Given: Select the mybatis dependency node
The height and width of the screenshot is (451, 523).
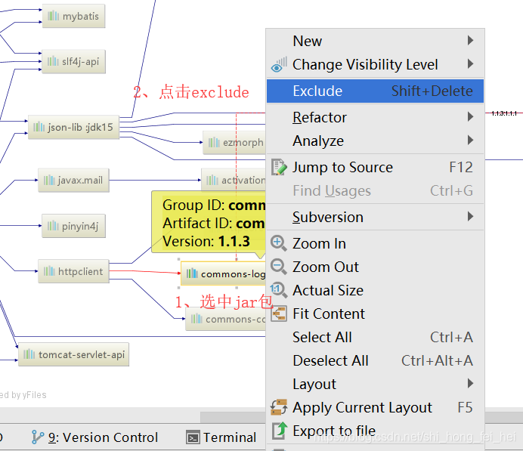Looking at the screenshot, I should pos(74,16).
